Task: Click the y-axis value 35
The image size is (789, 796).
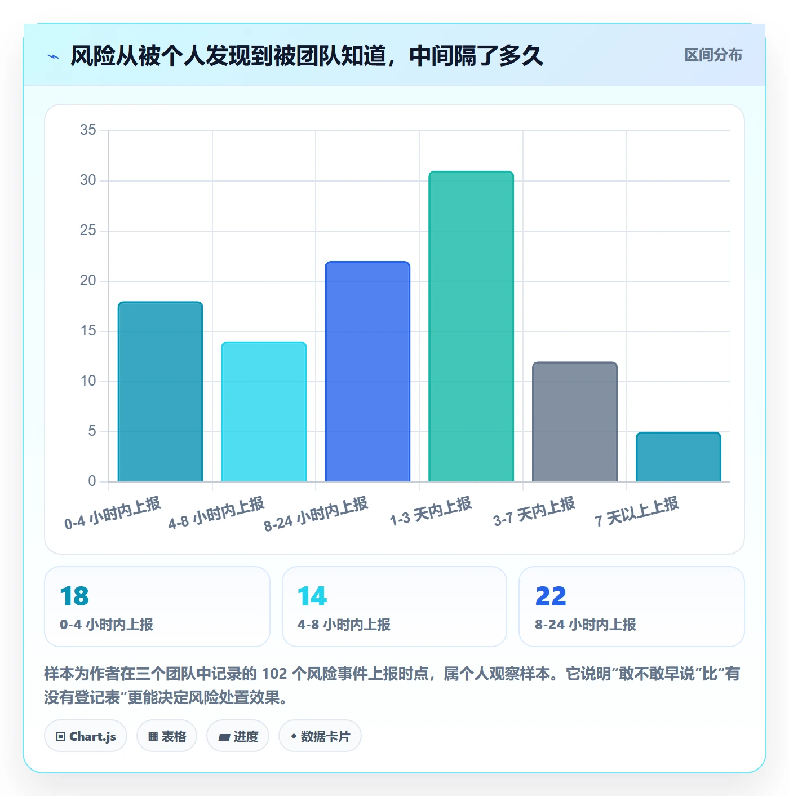Action: (88, 130)
